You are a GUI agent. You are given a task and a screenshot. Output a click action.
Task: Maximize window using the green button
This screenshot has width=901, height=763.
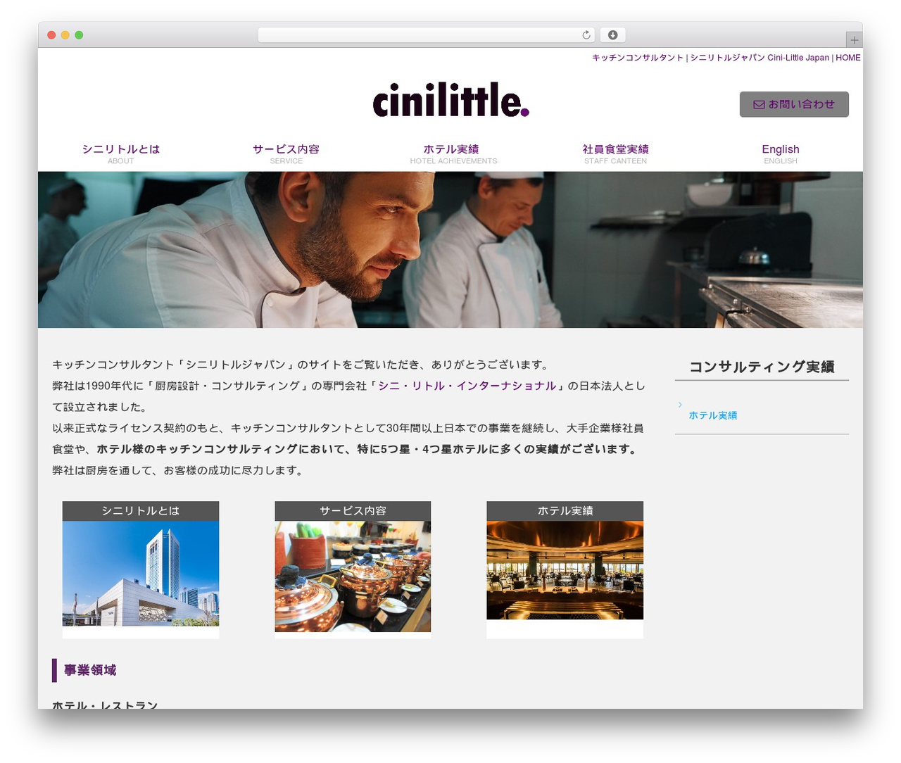tap(79, 35)
